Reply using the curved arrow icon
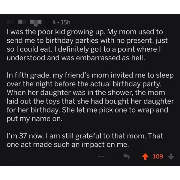This screenshot has height=180, width=180. (x=126, y=157)
